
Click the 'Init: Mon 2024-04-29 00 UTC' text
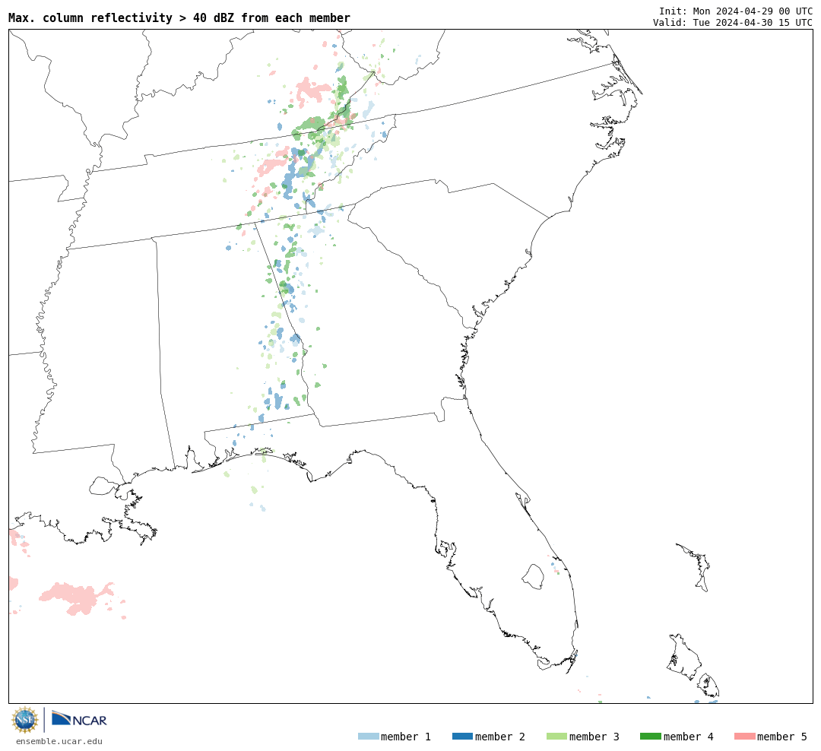[736, 11]
